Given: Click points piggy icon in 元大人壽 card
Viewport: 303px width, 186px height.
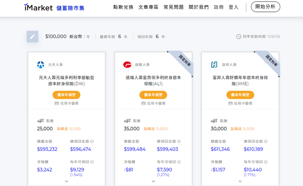Looking at the screenshot, I should 40,121.
